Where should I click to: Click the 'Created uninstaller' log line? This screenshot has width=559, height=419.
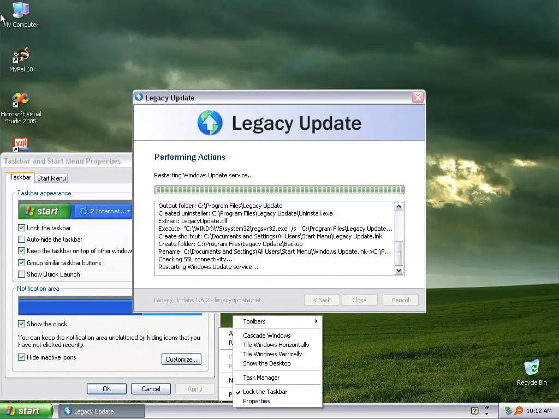[x=246, y=213]
